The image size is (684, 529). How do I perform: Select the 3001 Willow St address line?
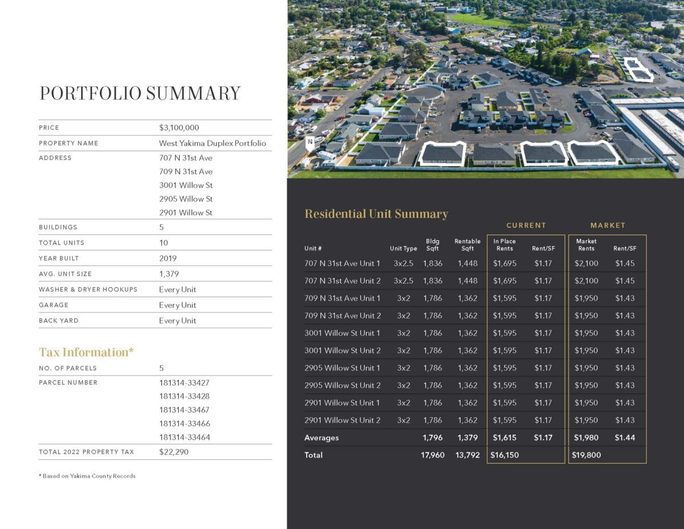point(186,185)
